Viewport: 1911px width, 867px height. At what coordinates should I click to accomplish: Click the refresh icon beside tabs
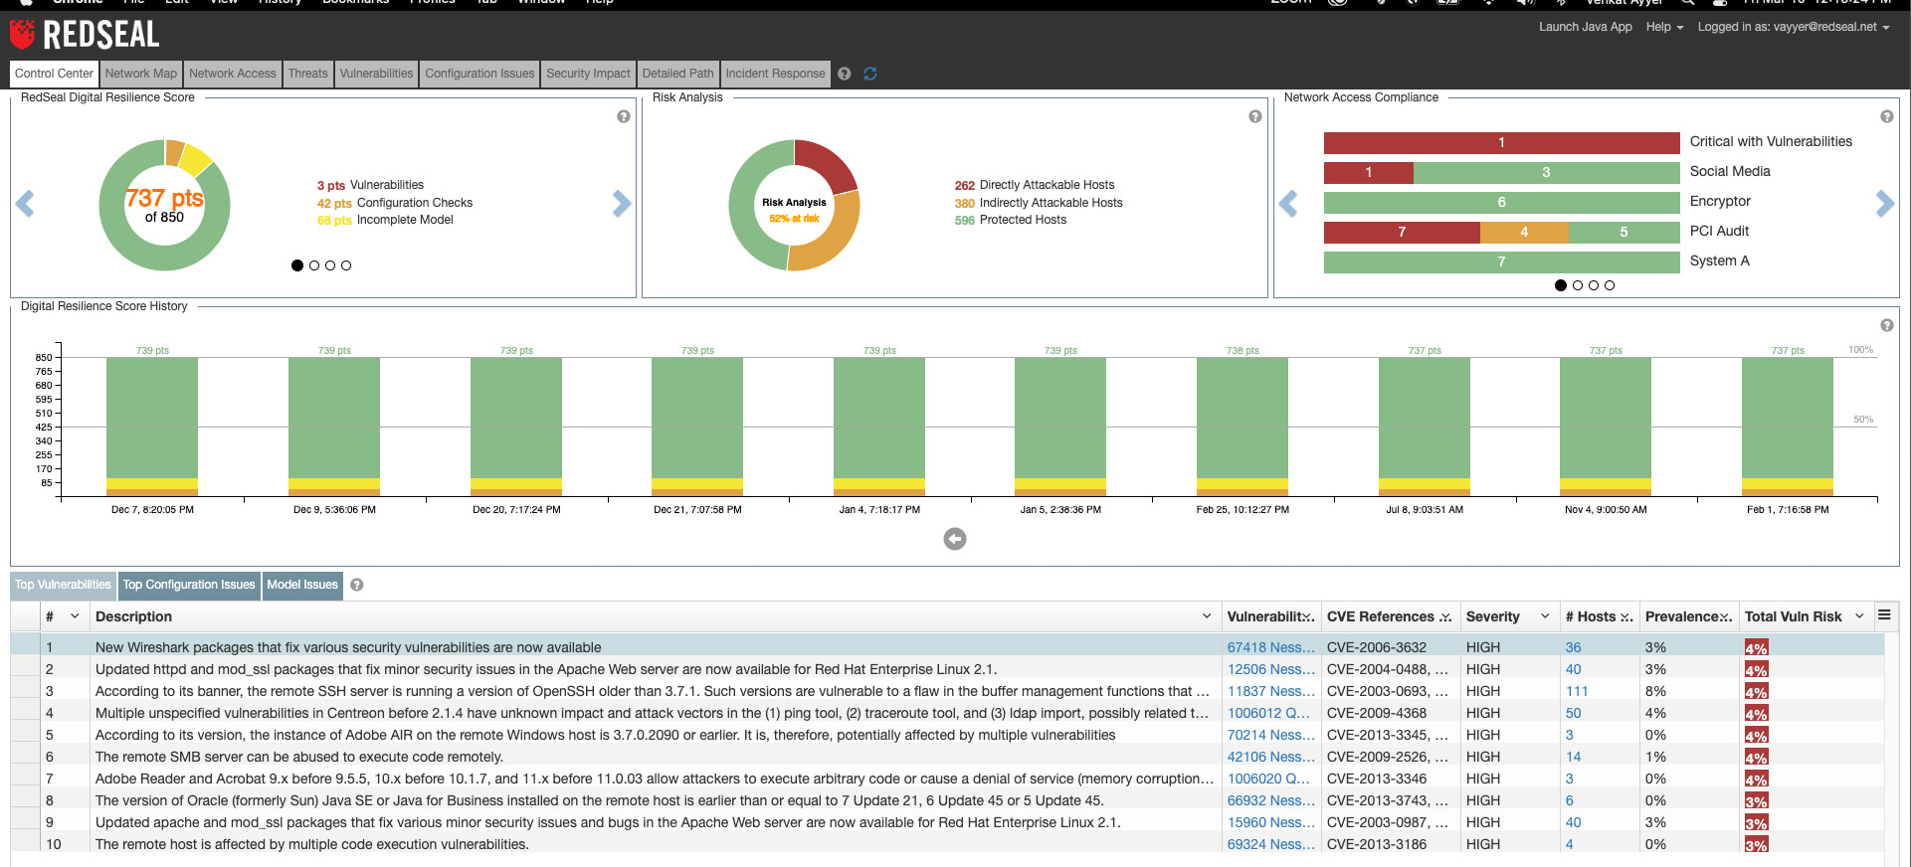pyautogui.click(x=870, y=74)
